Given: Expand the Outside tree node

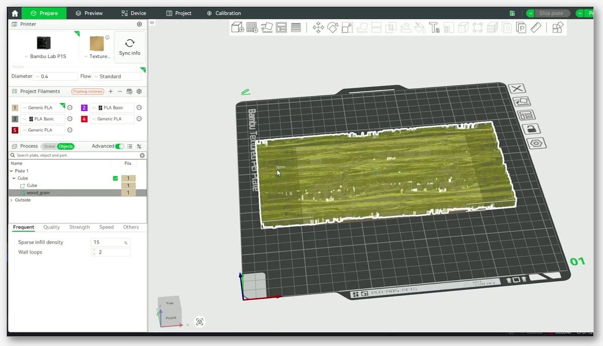Looking at the screenshot, I should click(x=11, y=200).
